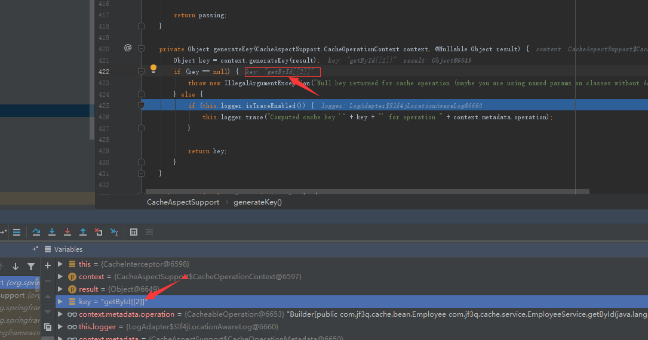Click the editor horizontal scrollbar
648x340 pixels.
pos(367,192)
